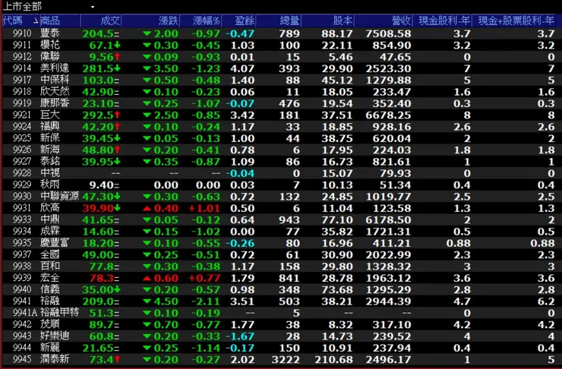This screenshot has height=369, width=562.
Task: Select stock name 茂順
Action: (x=50, y=324)
